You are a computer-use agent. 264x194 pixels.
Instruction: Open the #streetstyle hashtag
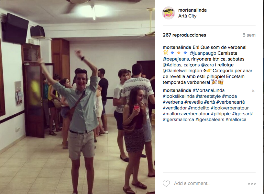tap(208, 97)
